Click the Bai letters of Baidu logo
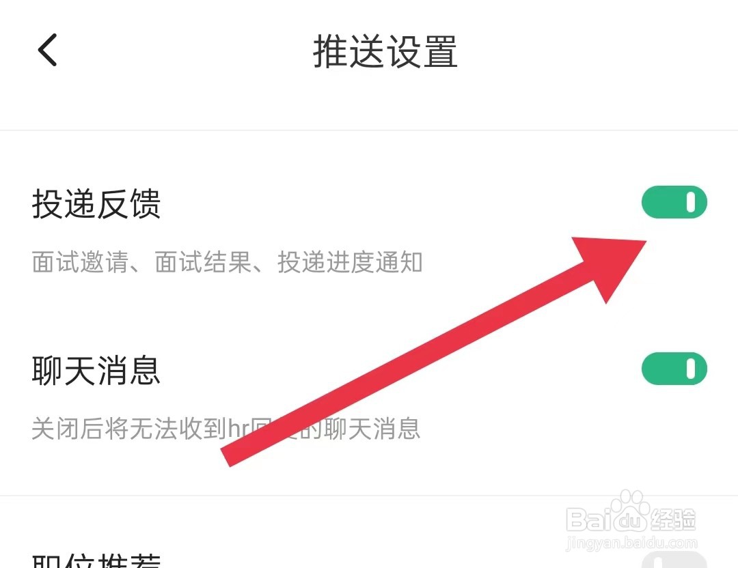The width and height of the screenshot is (738, 568). click(x=588, y=519)
